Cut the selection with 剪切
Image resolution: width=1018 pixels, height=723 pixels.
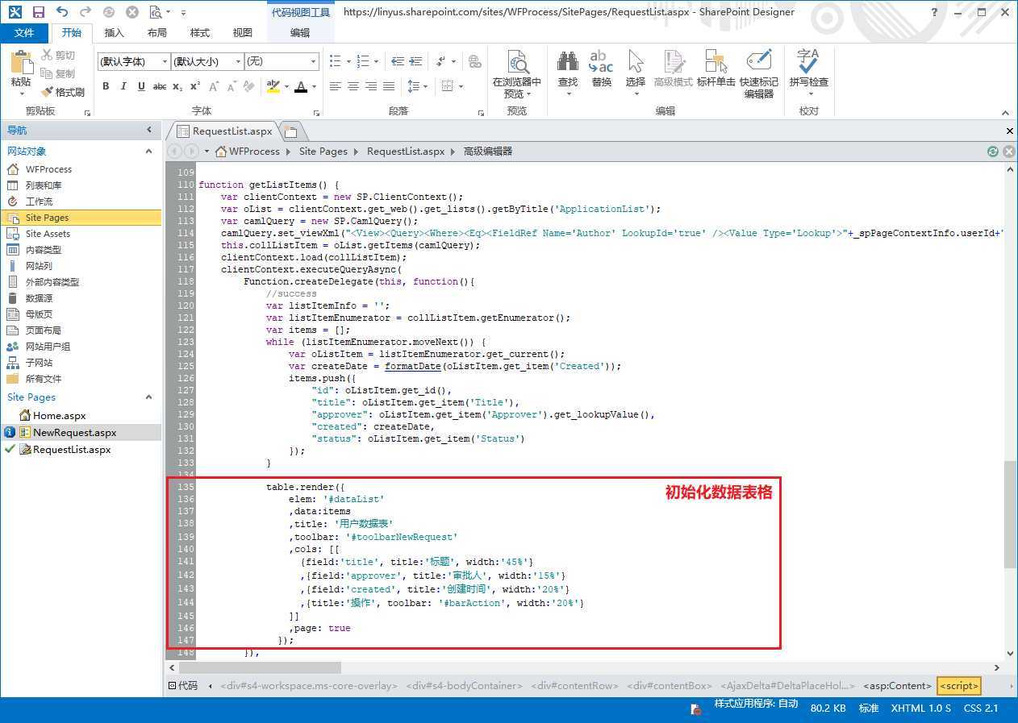coord(59,55)
